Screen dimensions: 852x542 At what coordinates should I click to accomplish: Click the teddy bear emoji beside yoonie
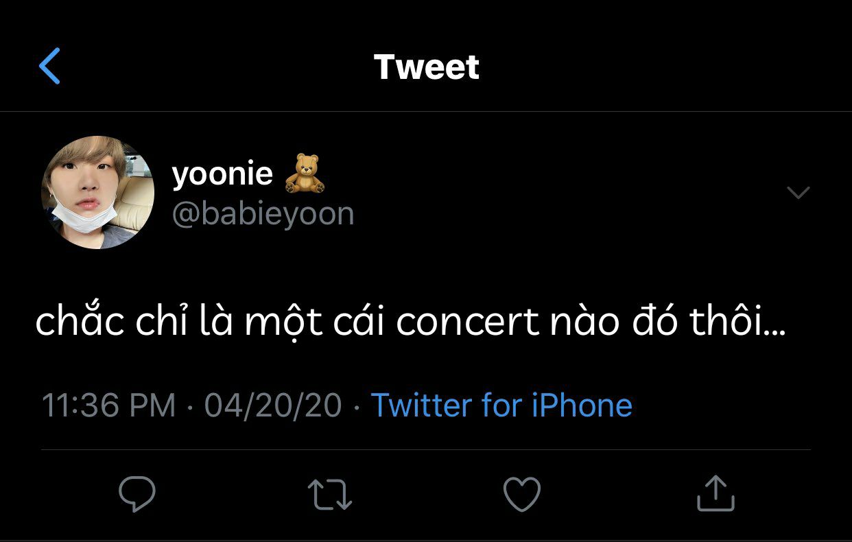(305, 174)
